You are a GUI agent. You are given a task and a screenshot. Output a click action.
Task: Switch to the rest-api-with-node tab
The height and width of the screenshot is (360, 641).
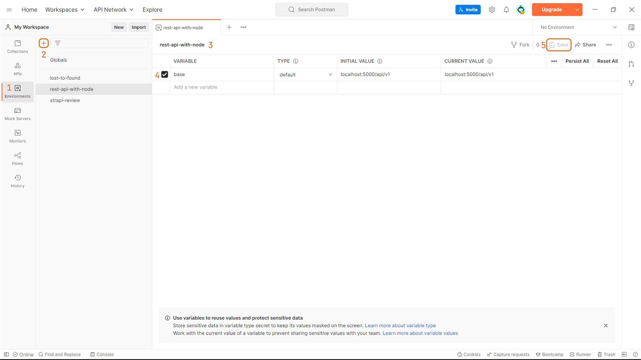(186, 27)
